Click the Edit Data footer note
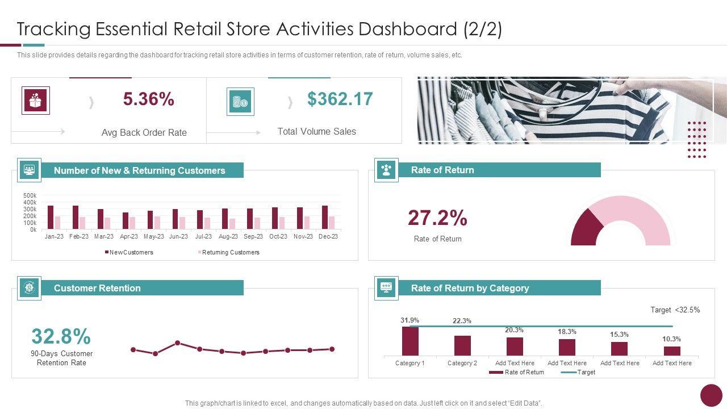Viewport: 727px width, 409px height. click(x=364, y=403)
